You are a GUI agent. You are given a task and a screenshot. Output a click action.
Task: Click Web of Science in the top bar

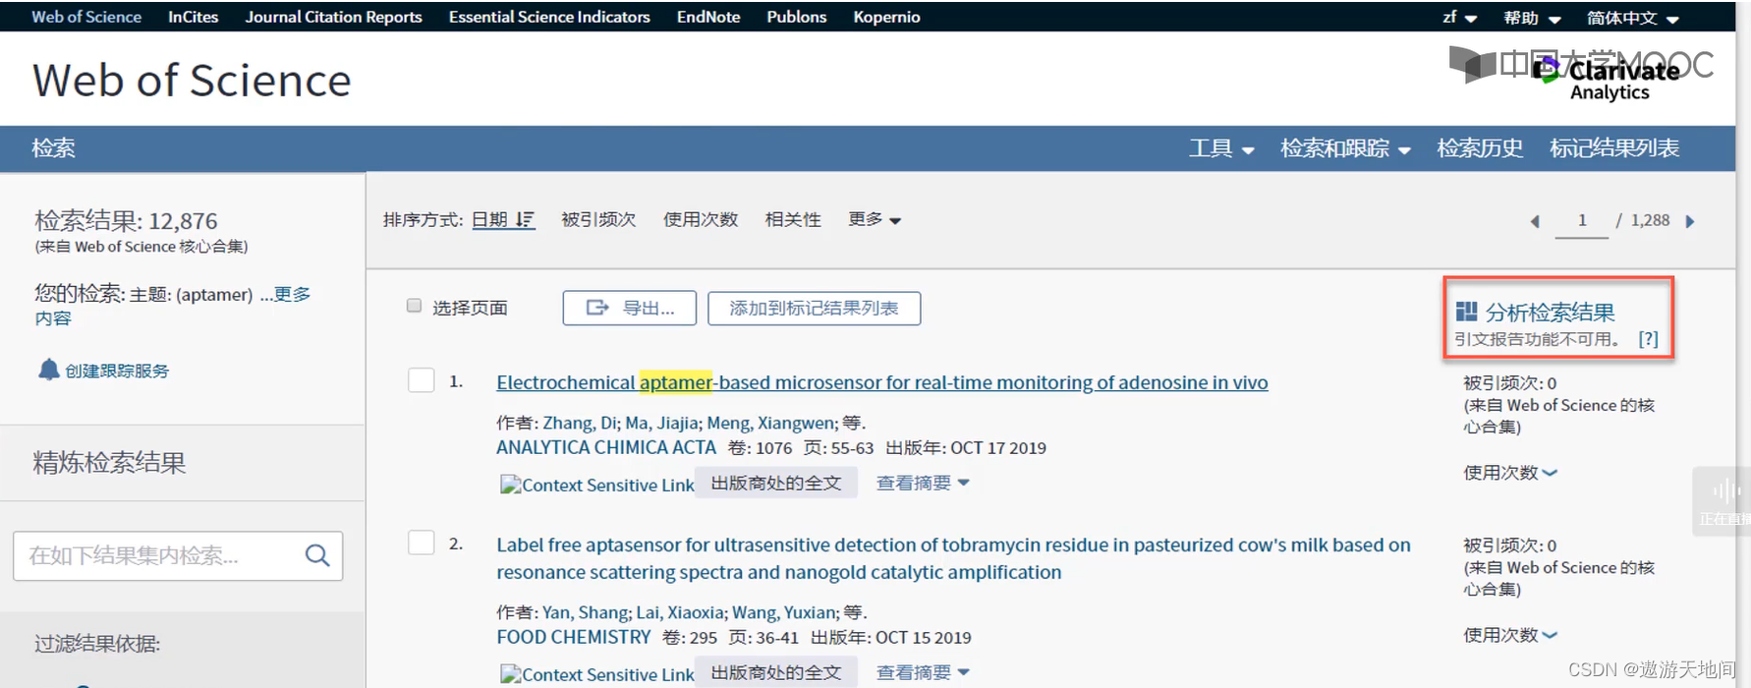[86, 17]
